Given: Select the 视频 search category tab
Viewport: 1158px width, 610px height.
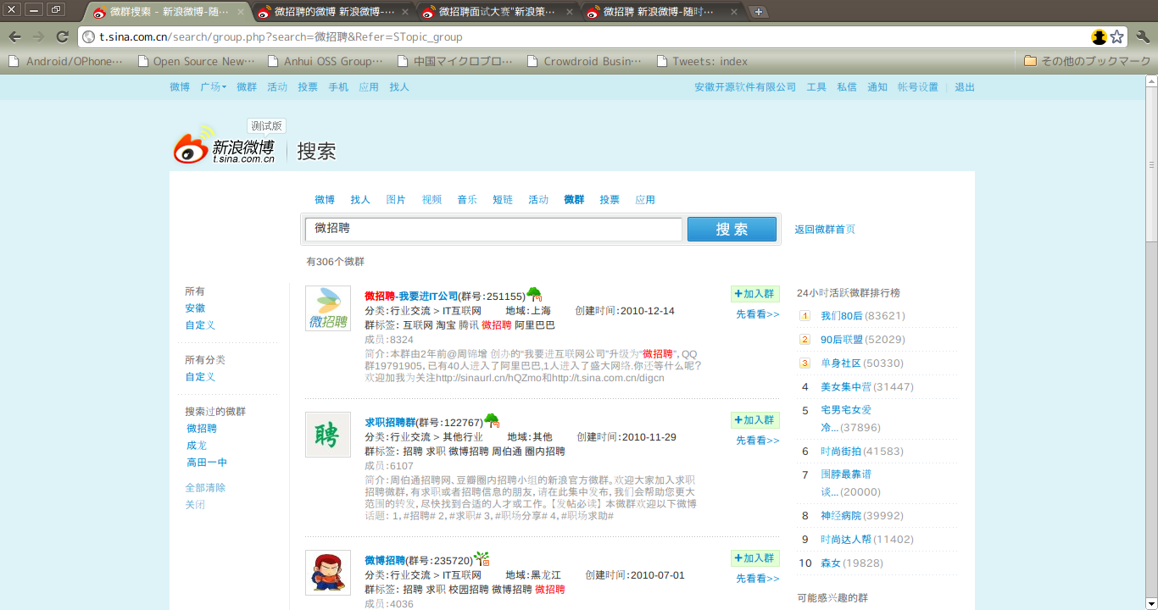Looking at the screenshot, I should [x=431, y=200].
